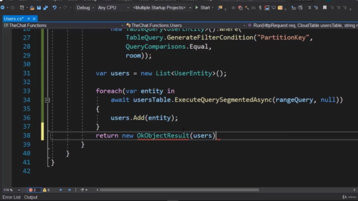This screenshot has height=201, width=358.
Task: Open the Undo history dropdown arrow
Action: [60, 8]
